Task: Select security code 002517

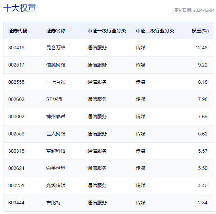Action: coord(16,65)
